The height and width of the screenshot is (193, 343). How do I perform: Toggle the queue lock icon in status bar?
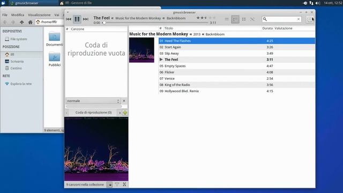tap(110, 184)
